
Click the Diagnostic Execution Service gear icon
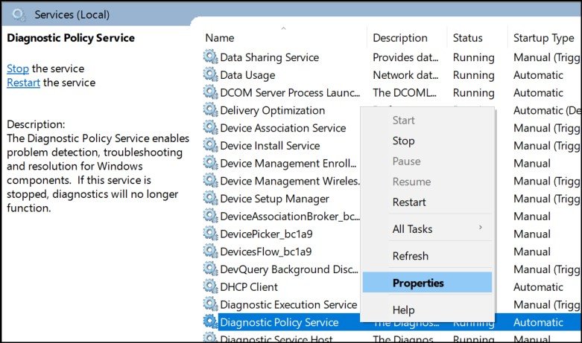tap(211, 305)
